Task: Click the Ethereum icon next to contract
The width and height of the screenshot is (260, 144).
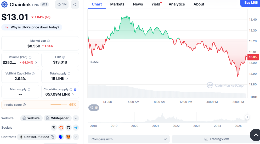Action: [21, 137]
